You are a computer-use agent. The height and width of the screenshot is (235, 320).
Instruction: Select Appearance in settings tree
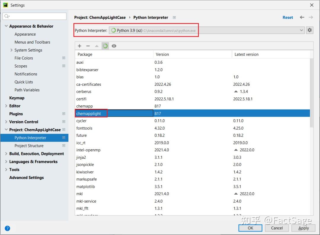(25, 34)
